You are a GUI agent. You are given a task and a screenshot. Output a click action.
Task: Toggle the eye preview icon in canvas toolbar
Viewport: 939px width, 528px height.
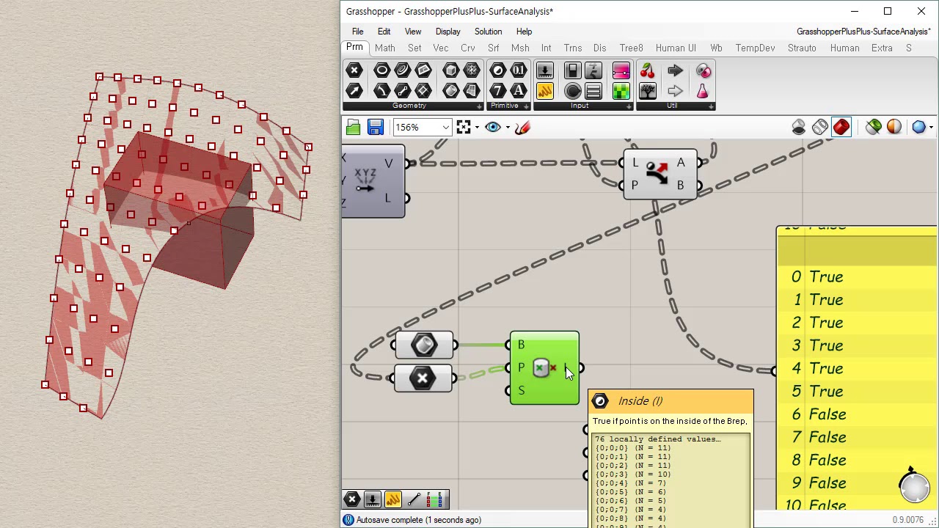(493, 128)
